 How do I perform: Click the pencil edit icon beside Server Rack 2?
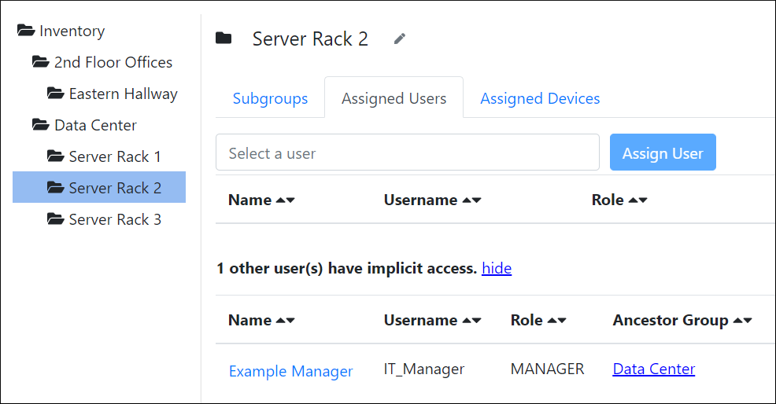400,39
